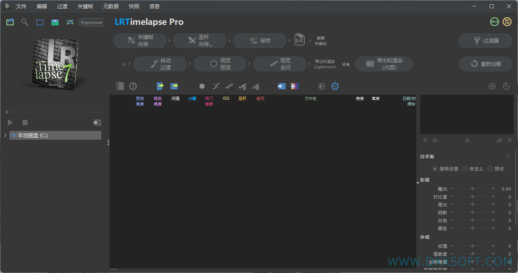Click the 自动过渡 workflow button
Image resolution: width=518 pixels, height=273 pixels.
[x=160, y=64]
